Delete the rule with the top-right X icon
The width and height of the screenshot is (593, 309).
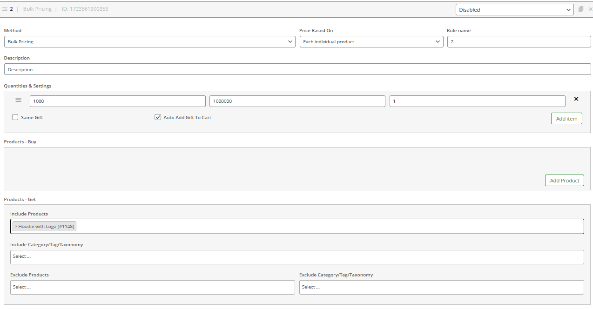590,9
